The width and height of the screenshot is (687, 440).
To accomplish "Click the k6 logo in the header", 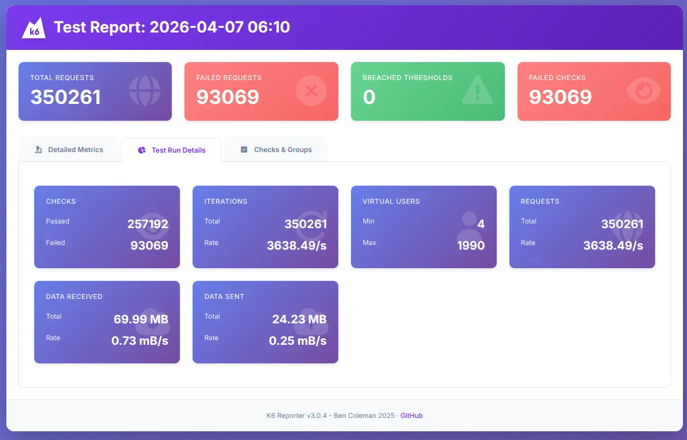I will click(x=34, y=28).
